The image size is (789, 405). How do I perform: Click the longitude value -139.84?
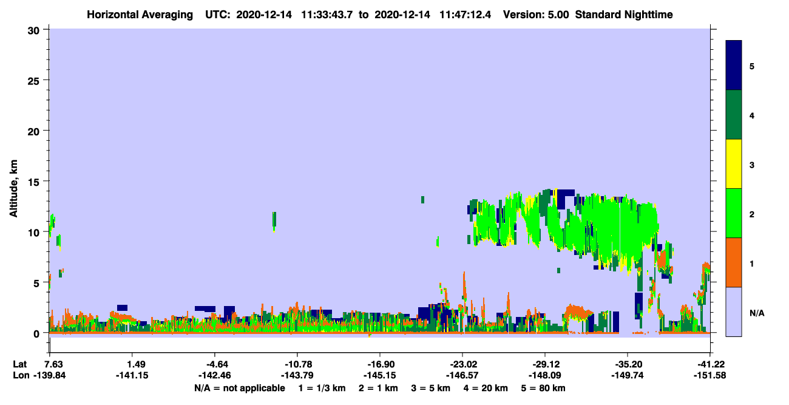(x=50, y=375)
